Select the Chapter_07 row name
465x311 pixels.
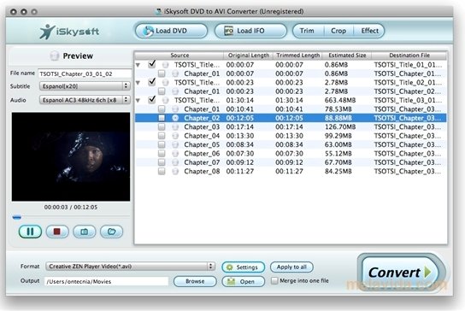pos(202,162)
